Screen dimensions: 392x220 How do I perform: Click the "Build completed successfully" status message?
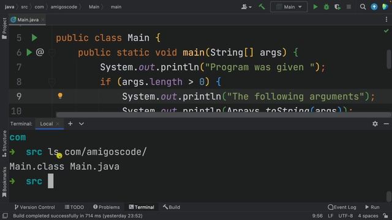coord(78,216)
